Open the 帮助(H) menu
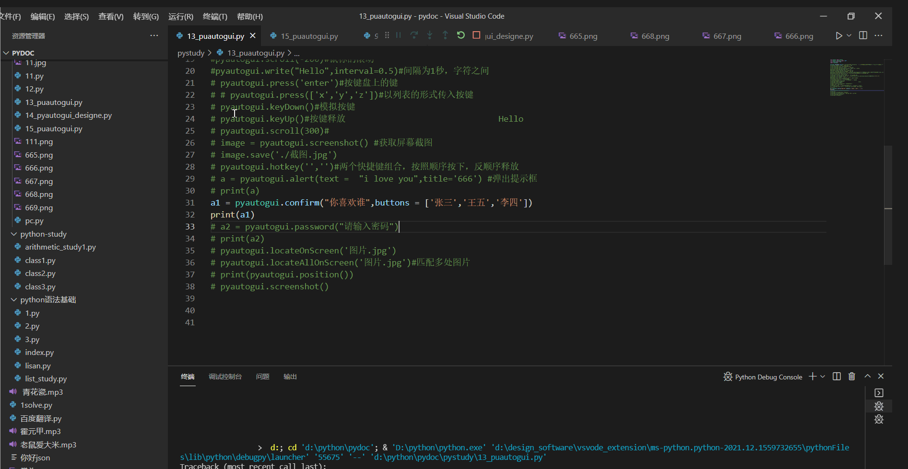The width and height of the screenshot is (908, 469). coord(250,16)
